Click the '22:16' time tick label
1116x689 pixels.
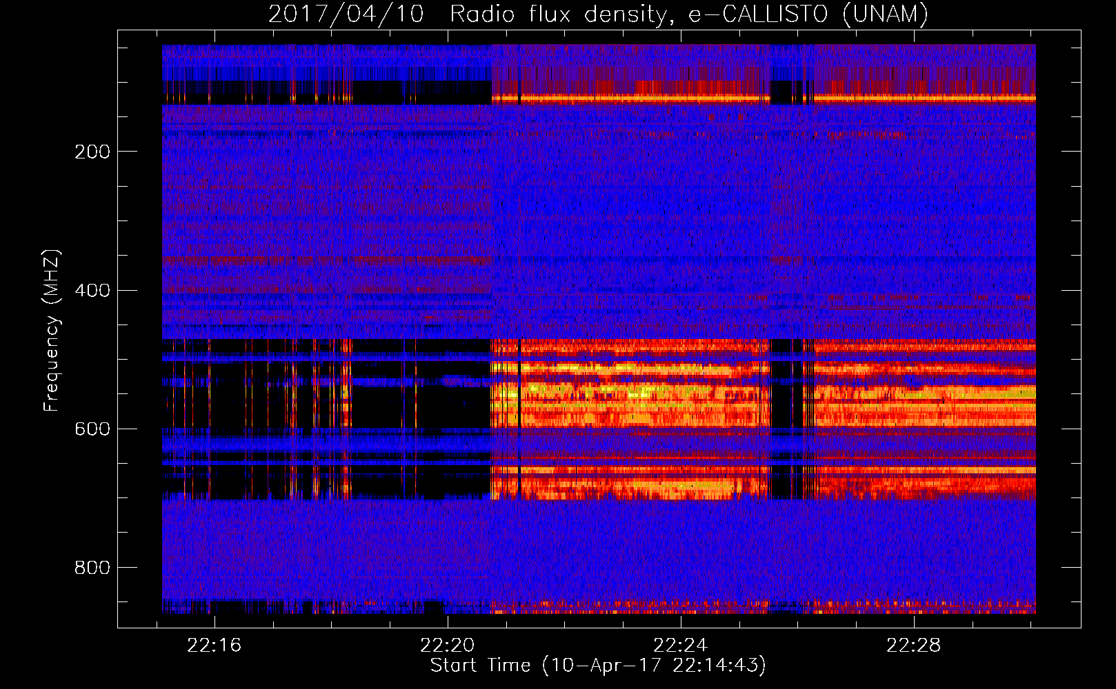coord(215,646)
